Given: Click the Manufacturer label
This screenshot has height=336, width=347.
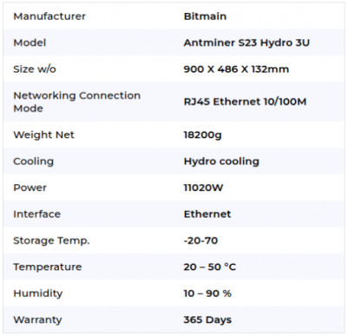Looking at the screenshot, I should point(49,16).
